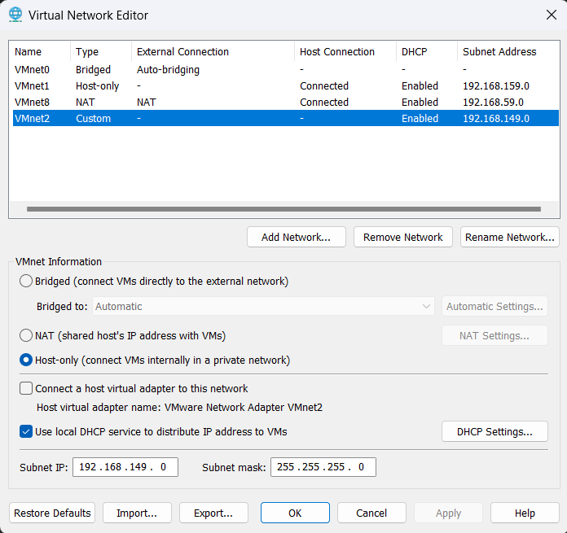Screen dimensions: 567x533
Task: Select the Bridged radio button
Action: click(26, 282)
